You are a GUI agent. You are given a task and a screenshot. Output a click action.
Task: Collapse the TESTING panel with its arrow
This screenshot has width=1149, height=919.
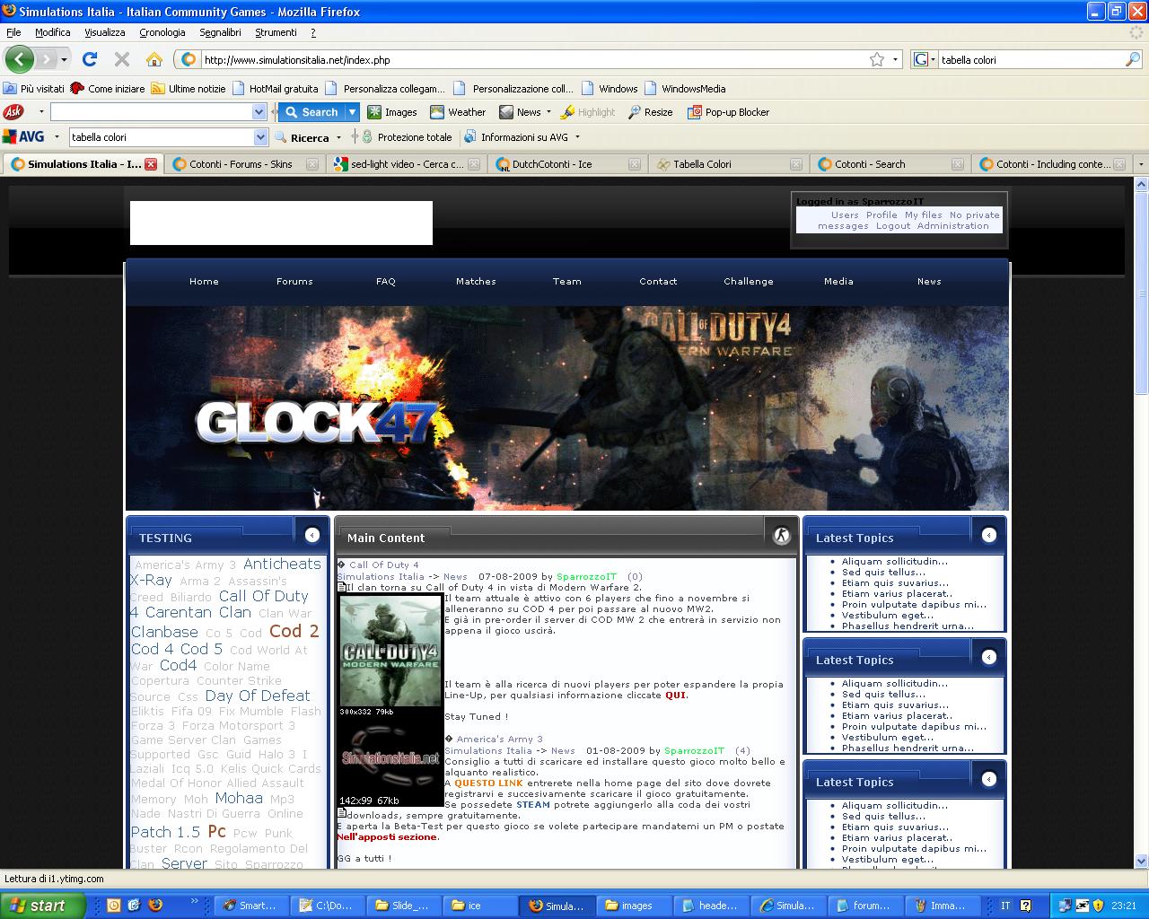click(x=311, y=535)
